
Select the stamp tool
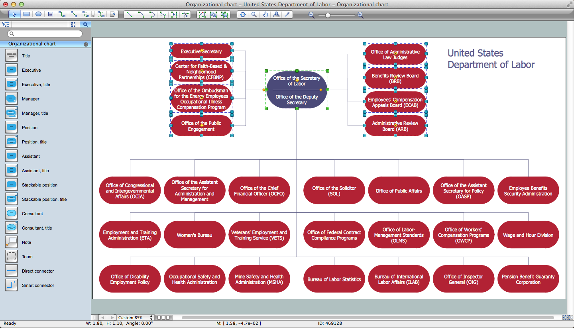(276, 14)
